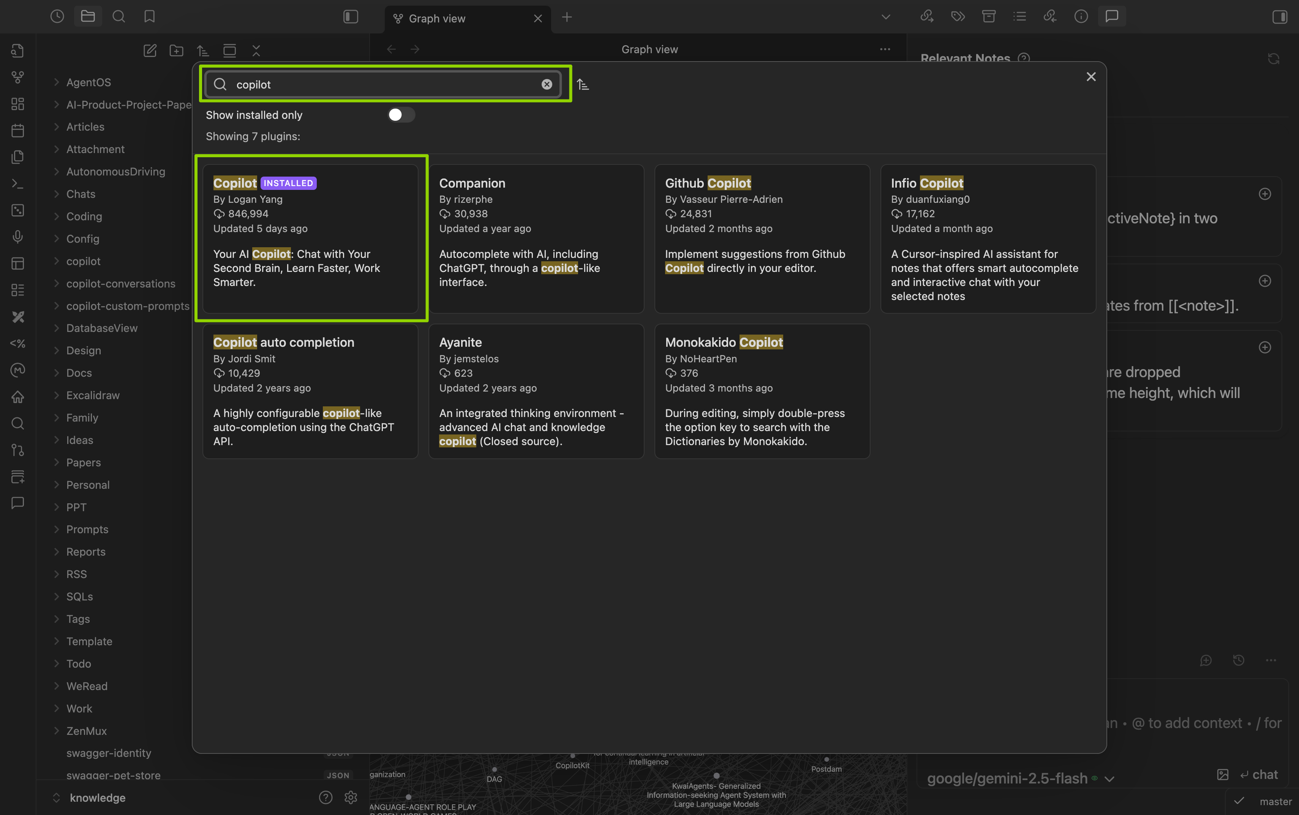Clear the copilot search field
This screenshot has height=815, width=1299.
(x=547, y=84)
